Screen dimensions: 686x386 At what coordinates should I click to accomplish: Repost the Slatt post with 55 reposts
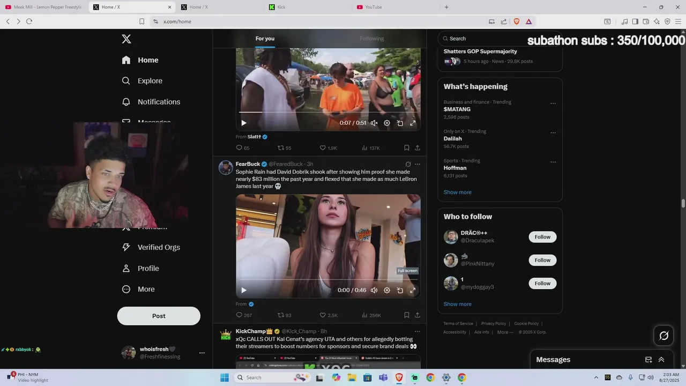point(284,148)
